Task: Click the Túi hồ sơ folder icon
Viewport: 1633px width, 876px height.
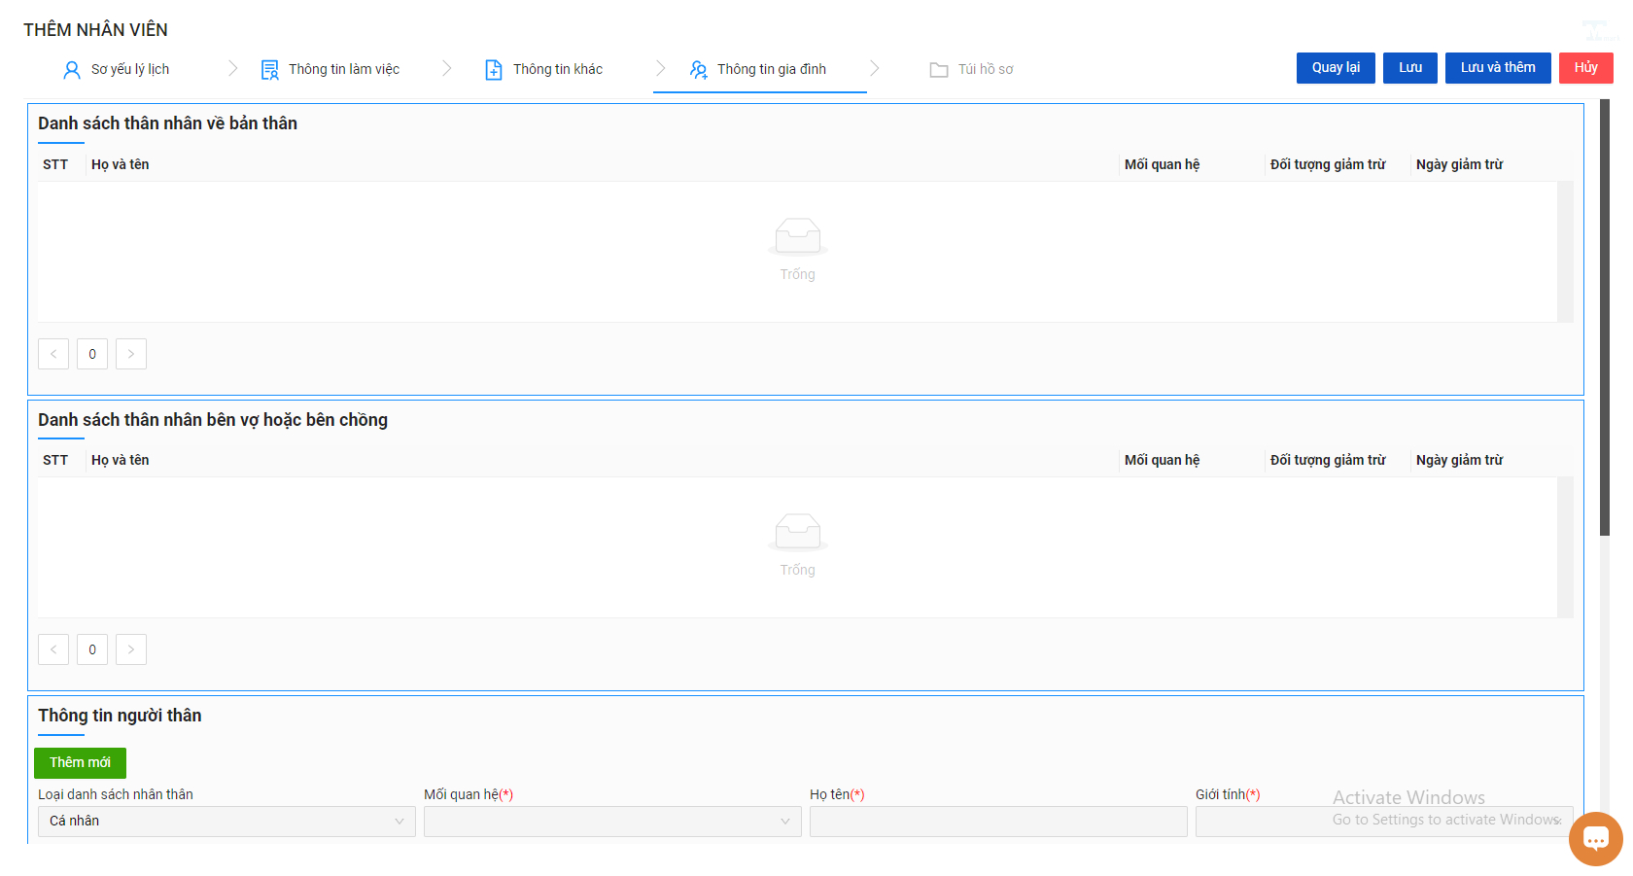Action: (x=939, y=70)
